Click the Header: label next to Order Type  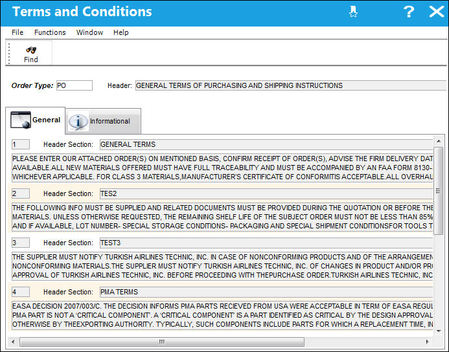click(x=120, y=85)
